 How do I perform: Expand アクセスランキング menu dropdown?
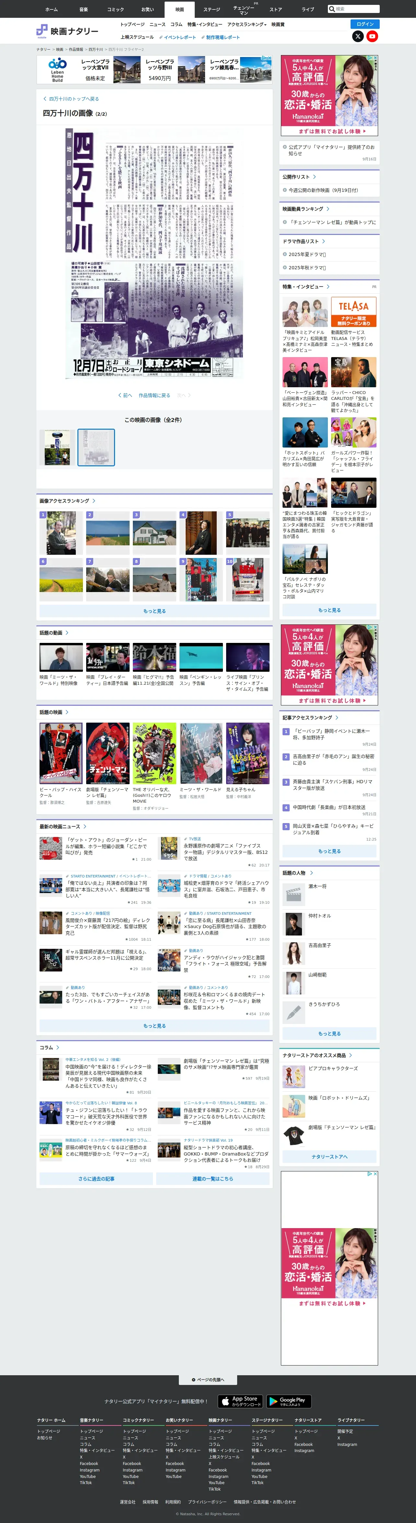(x=247, y=24)
